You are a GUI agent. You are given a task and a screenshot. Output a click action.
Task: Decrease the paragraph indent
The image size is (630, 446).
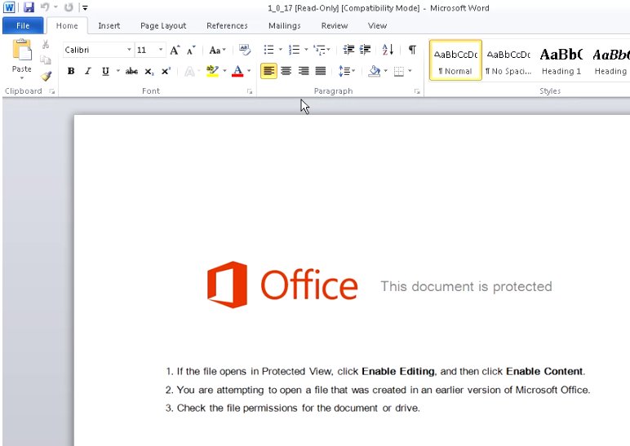(348, 50)
